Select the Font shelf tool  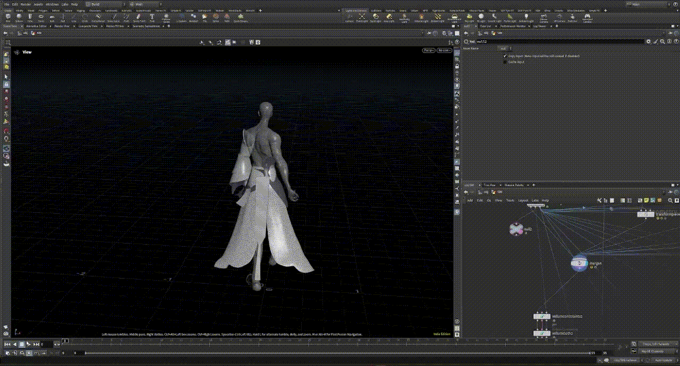point(152,17)
